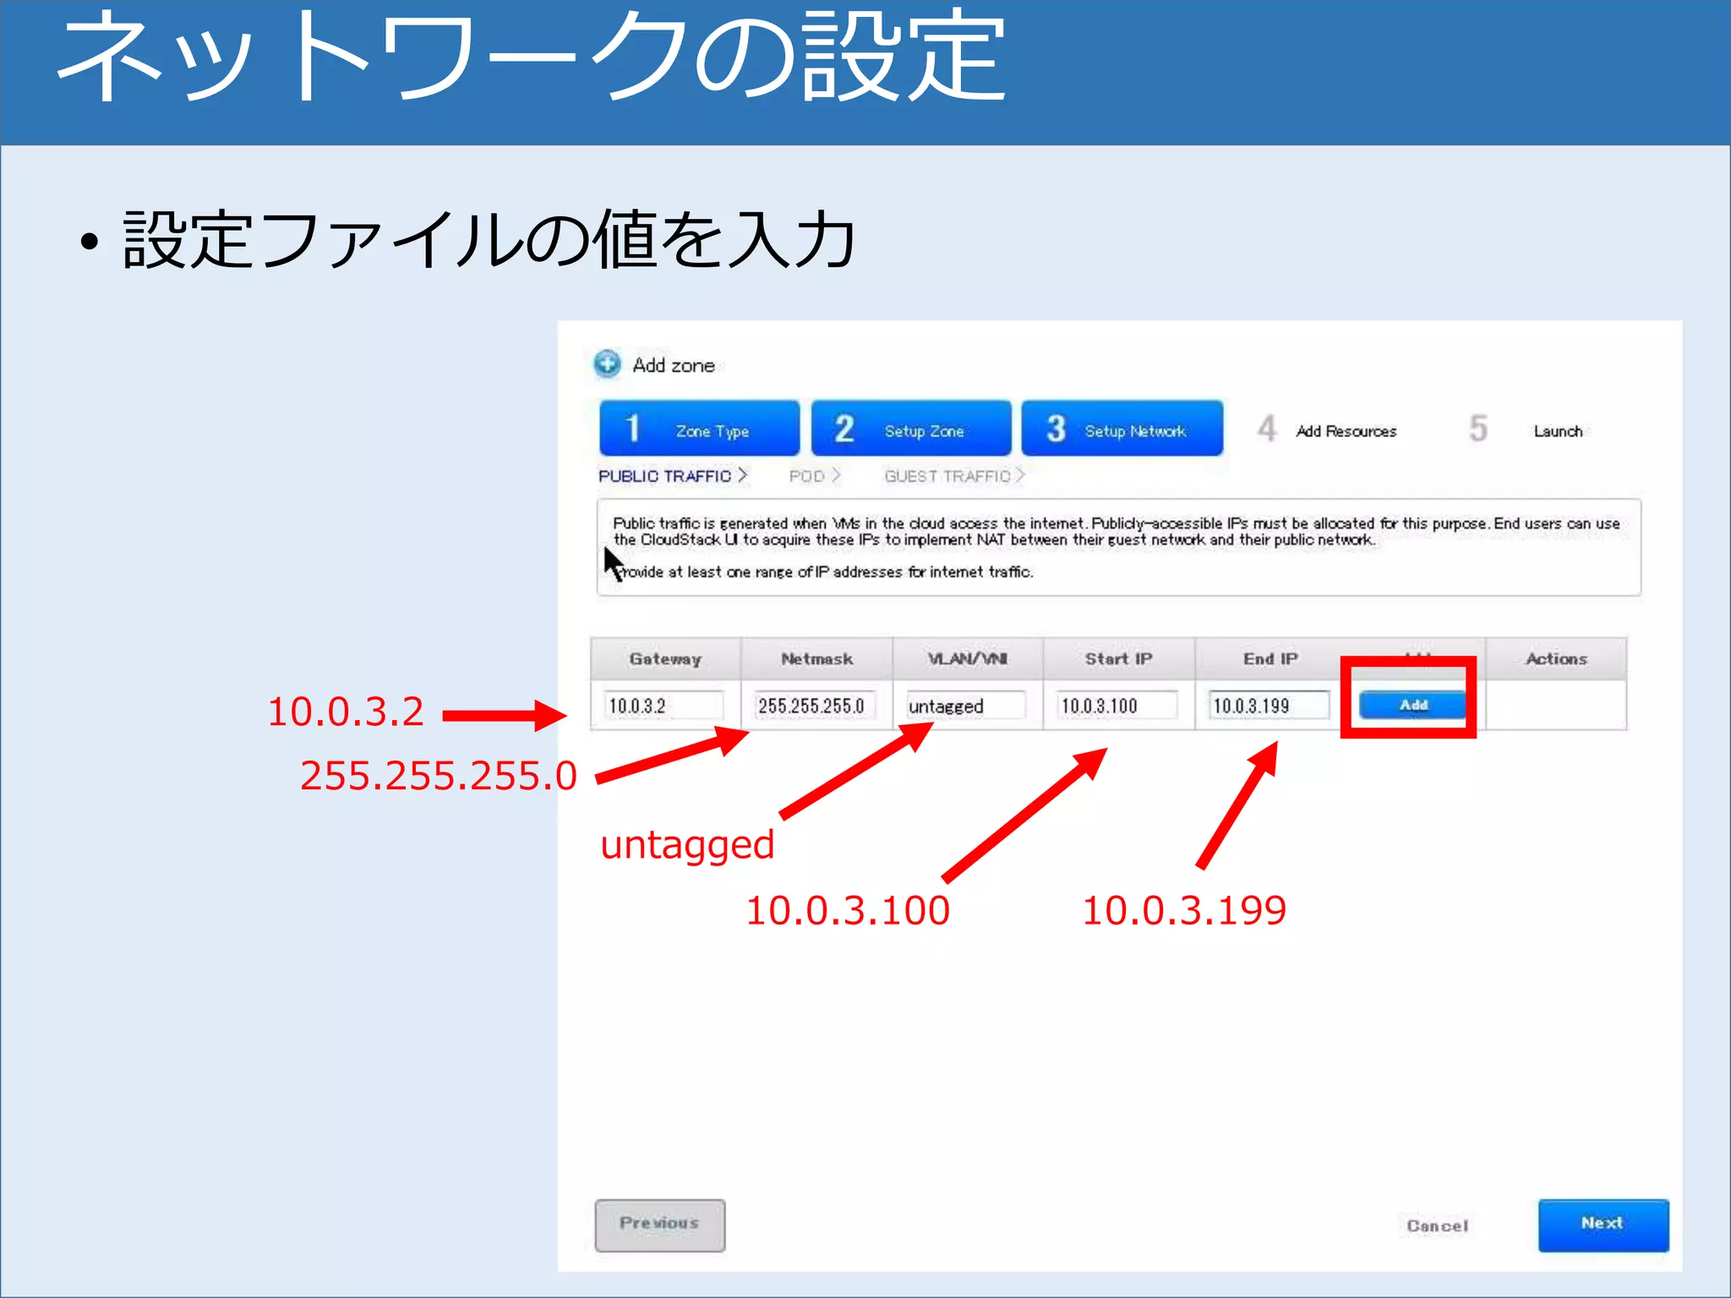Click the Netmask column header
The height and width of the screenshot is (1298, 1731).
[x=816, y=659]
